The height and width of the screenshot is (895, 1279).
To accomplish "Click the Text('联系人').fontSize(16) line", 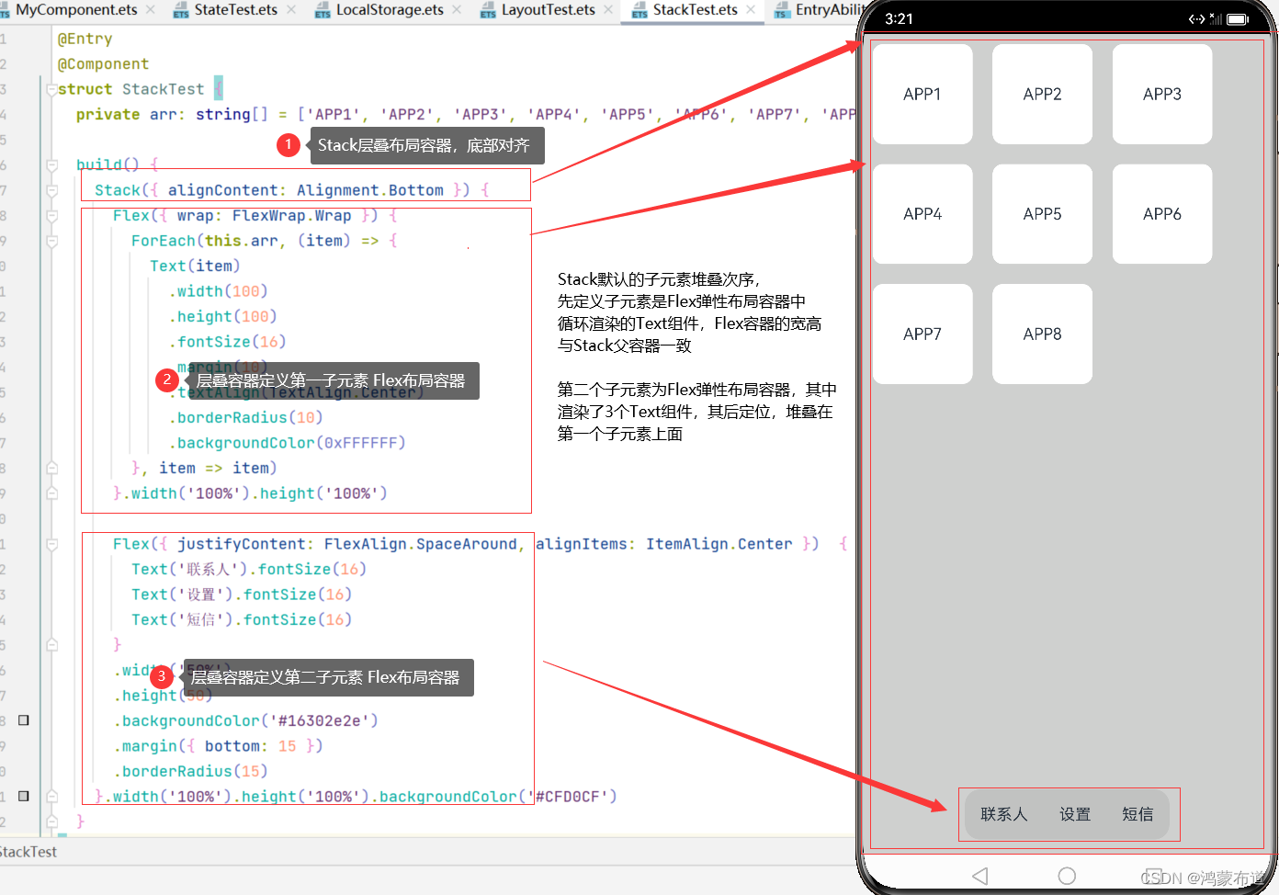I will pyautogui.click(x=249, y=569).
